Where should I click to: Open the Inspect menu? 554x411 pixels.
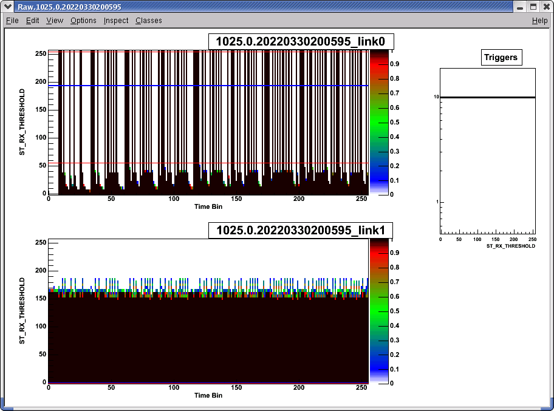click(x=115, y=20)
